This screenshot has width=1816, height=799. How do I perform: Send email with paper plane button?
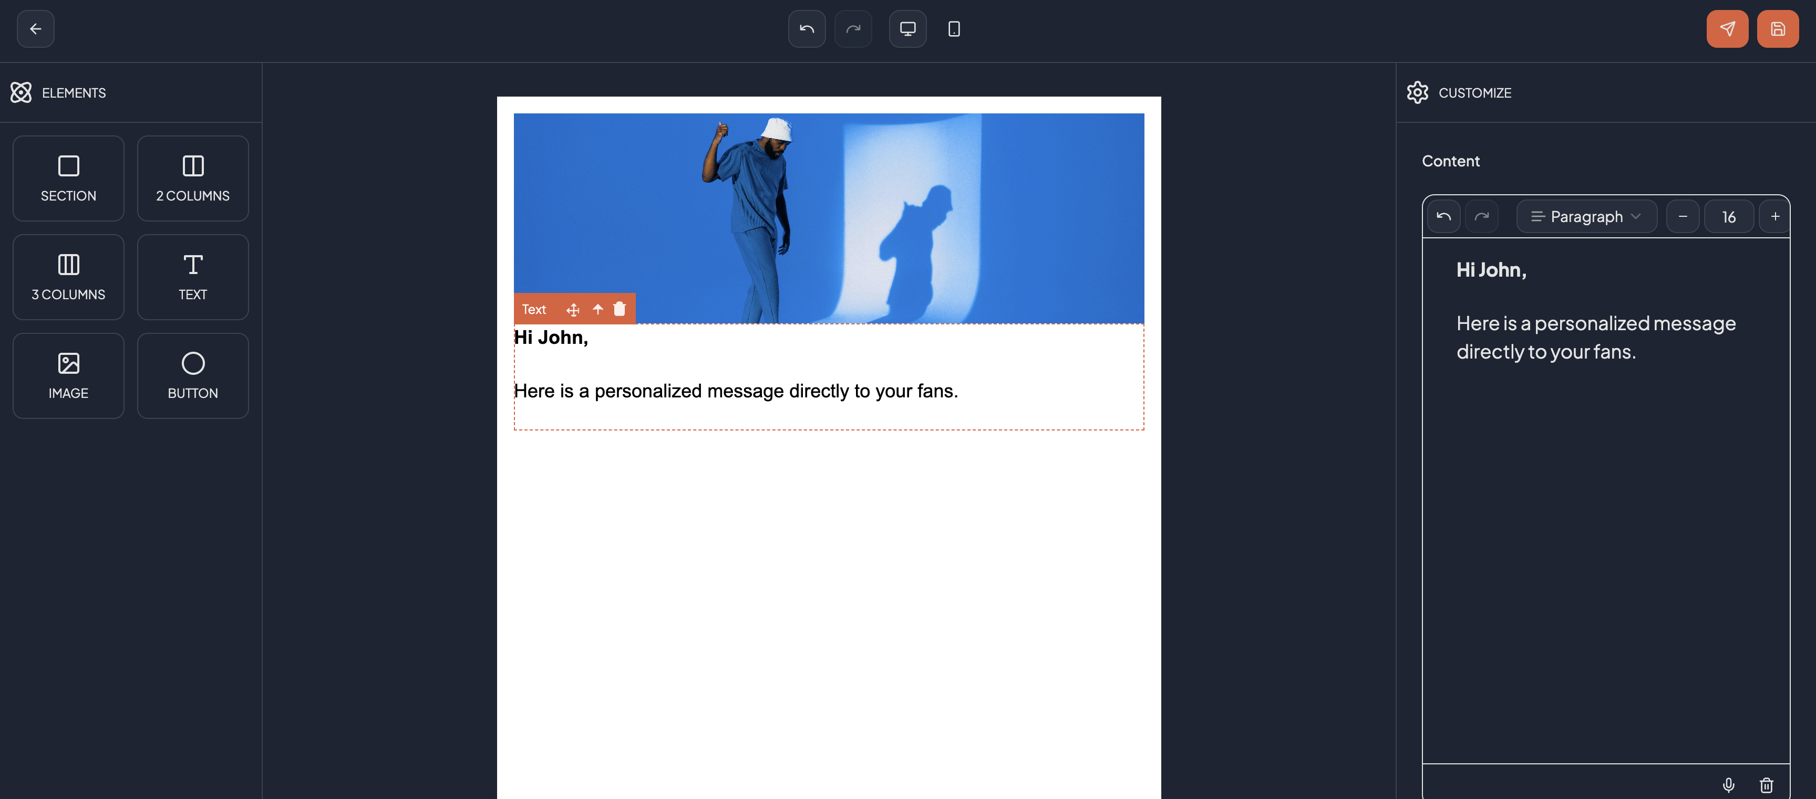(1727, 29)
